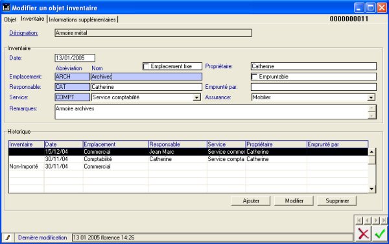The image size is (389, 244).
Task: Click the Service abbreviation field COMPT
Action: (x=72, y=97)
